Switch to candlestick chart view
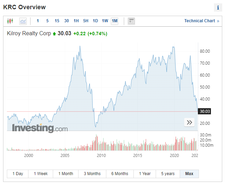This screenshot has height=185, width=226. click(x=10, y=21)
